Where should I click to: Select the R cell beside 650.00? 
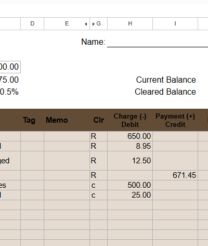[x=99, y=136]
